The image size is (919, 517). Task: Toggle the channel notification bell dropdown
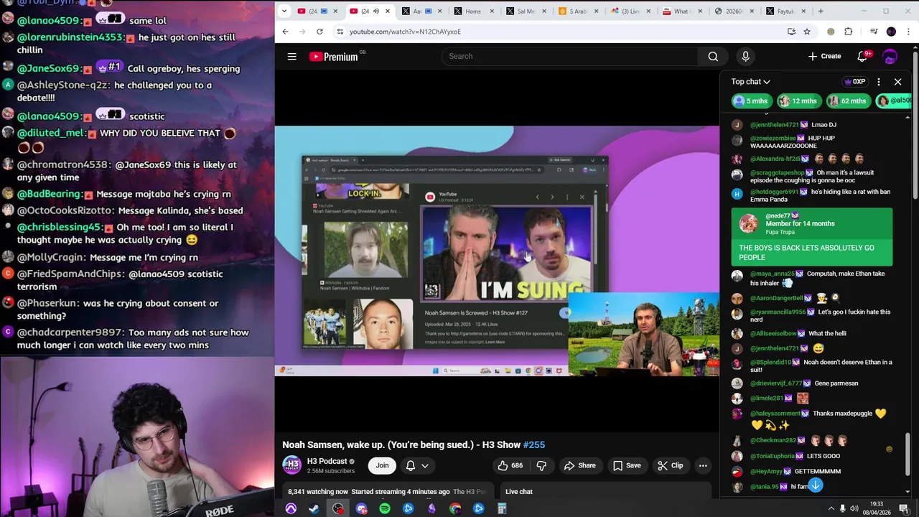coord(417,465)
